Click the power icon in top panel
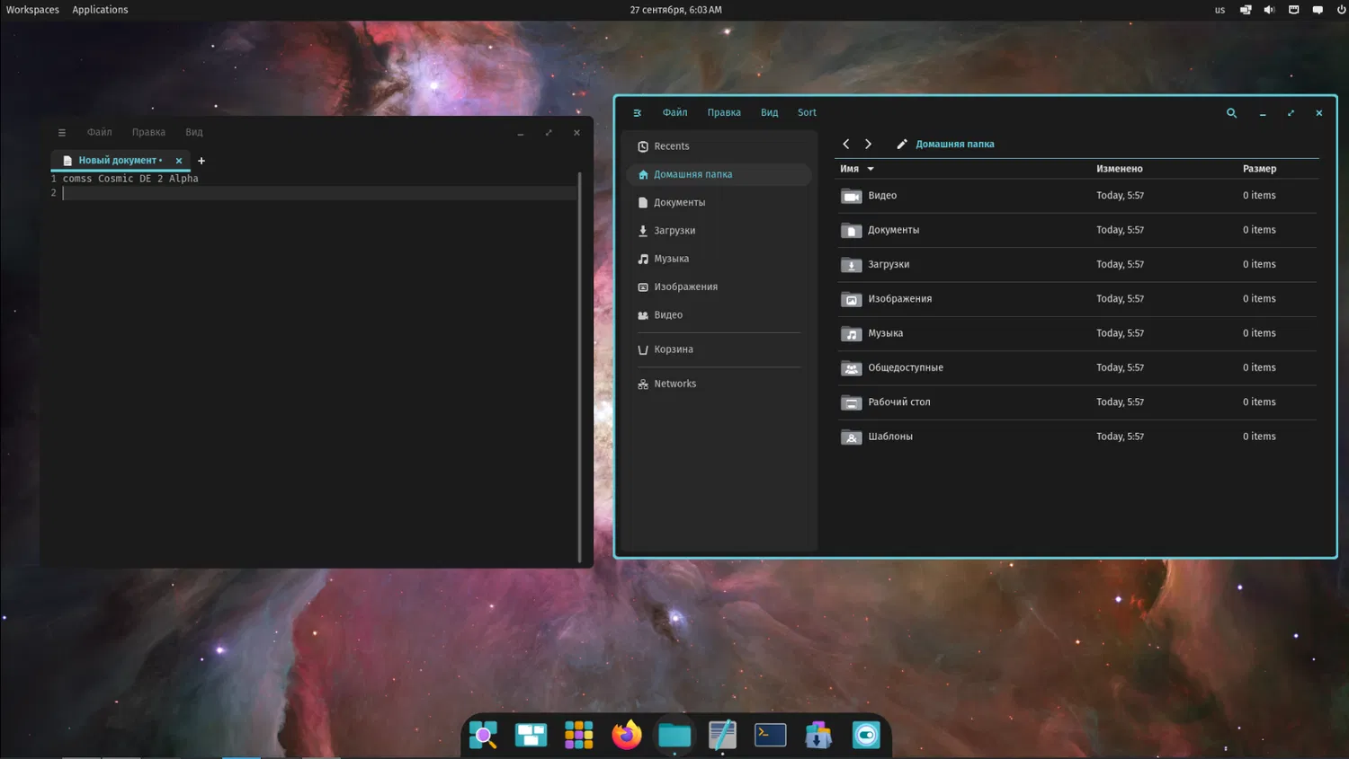 pos(1341,10)
